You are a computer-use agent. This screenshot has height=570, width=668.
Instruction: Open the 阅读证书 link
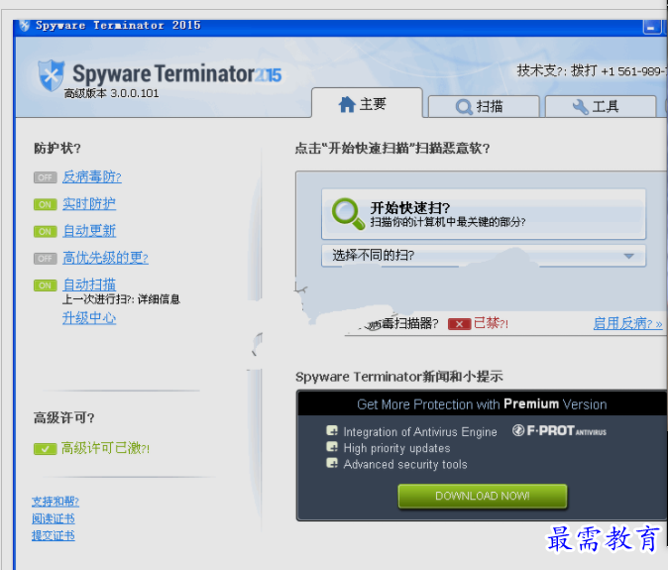[54, 518]
